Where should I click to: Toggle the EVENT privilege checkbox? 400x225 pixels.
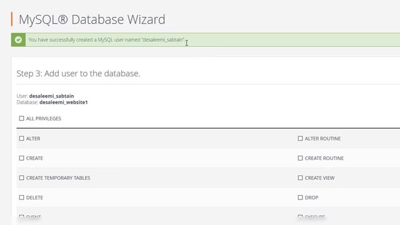[21, 217]
